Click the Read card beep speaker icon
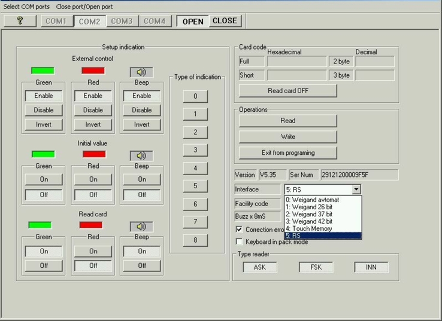Image resolution: width=442 pixels, height=321 pixels. 141,227
